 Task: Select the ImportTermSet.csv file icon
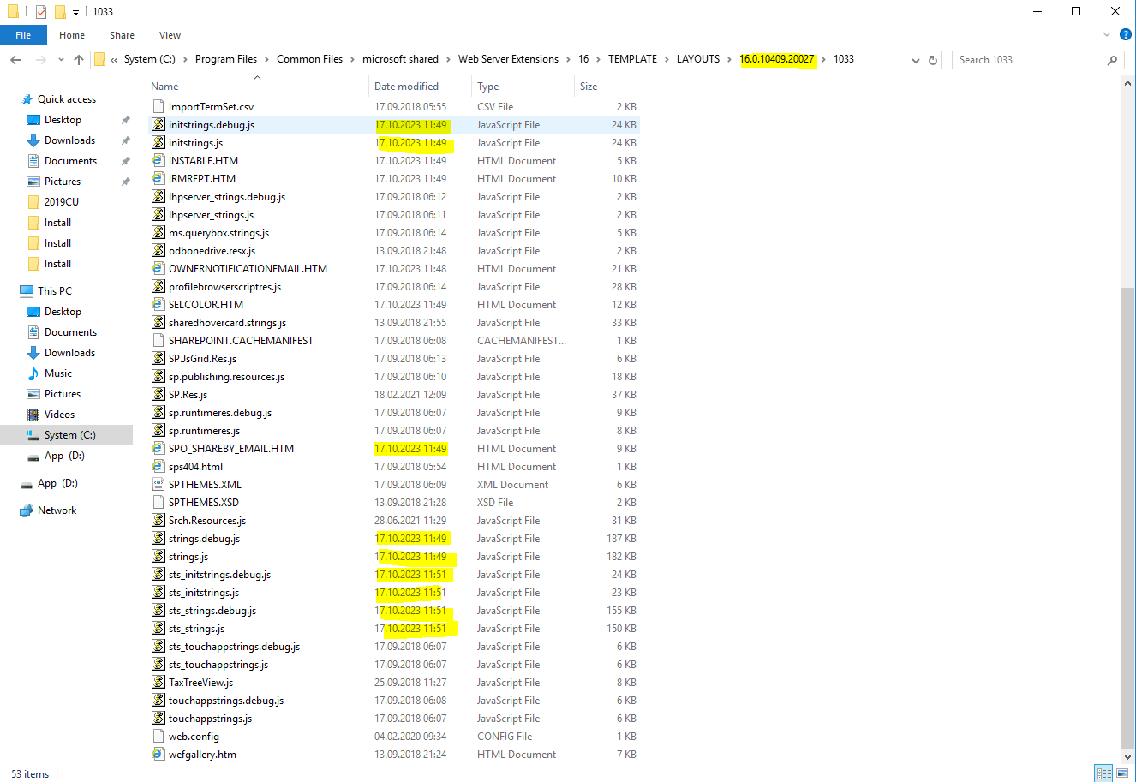158,107
